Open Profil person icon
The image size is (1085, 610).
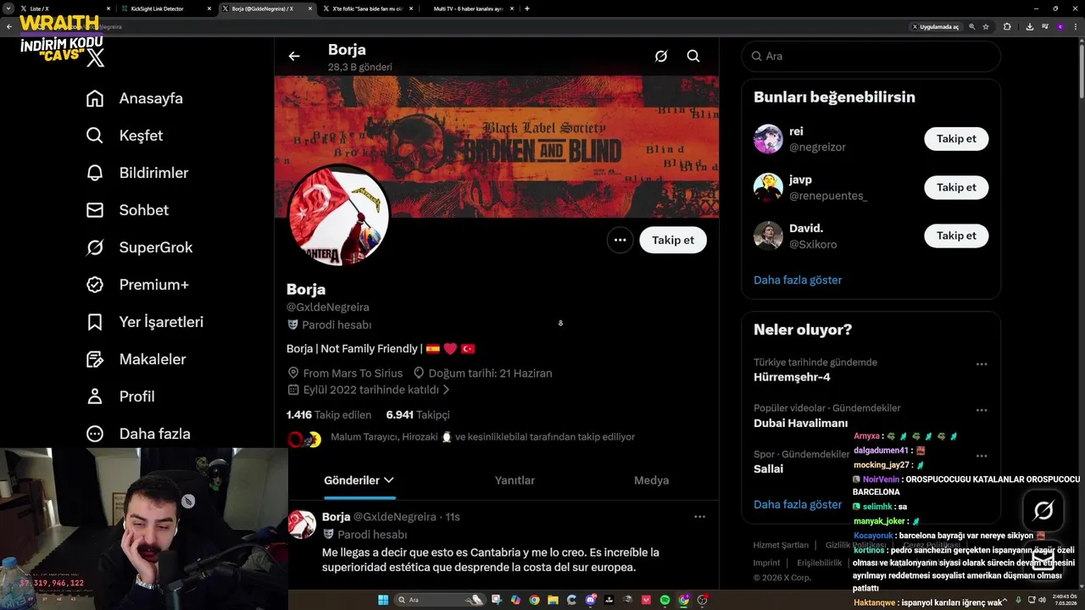[95, 396]
